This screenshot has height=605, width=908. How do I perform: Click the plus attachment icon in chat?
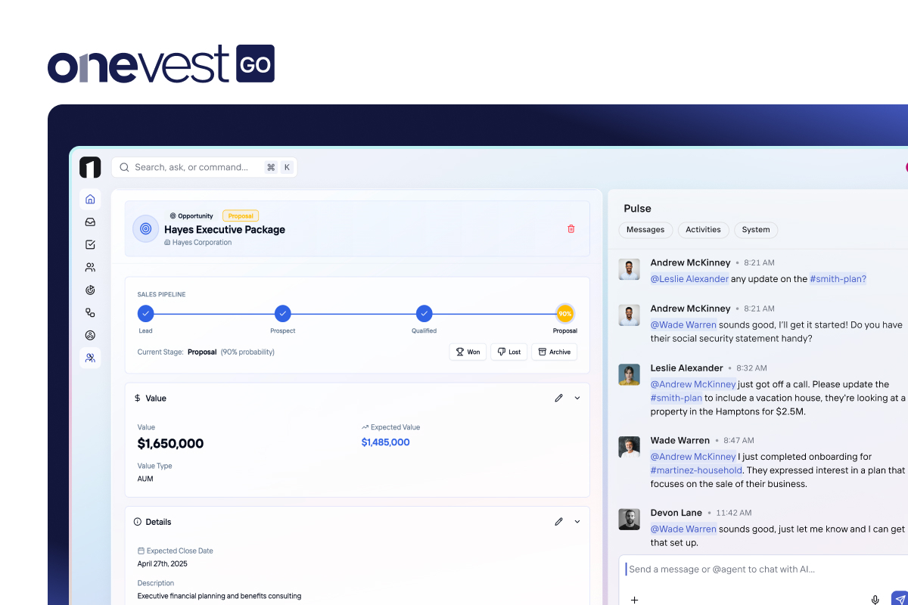tap(635, 600)
